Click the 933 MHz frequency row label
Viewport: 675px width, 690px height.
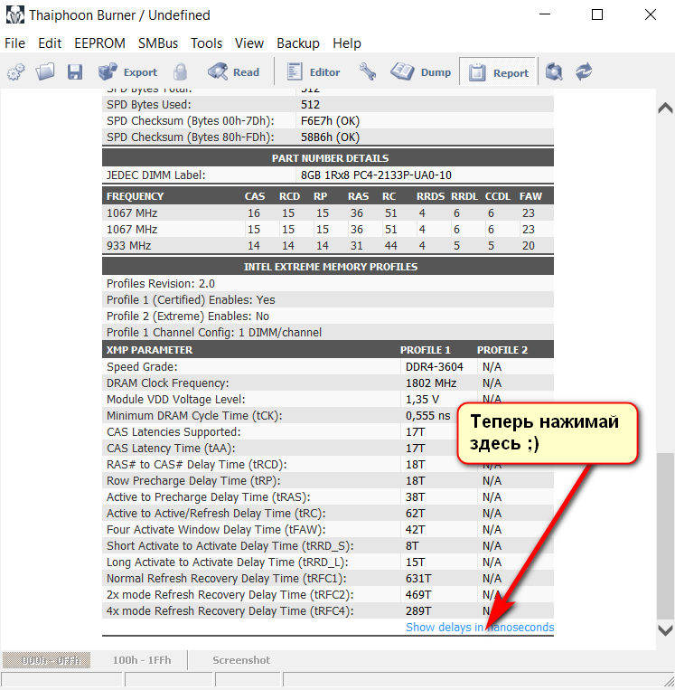(129, 246)
